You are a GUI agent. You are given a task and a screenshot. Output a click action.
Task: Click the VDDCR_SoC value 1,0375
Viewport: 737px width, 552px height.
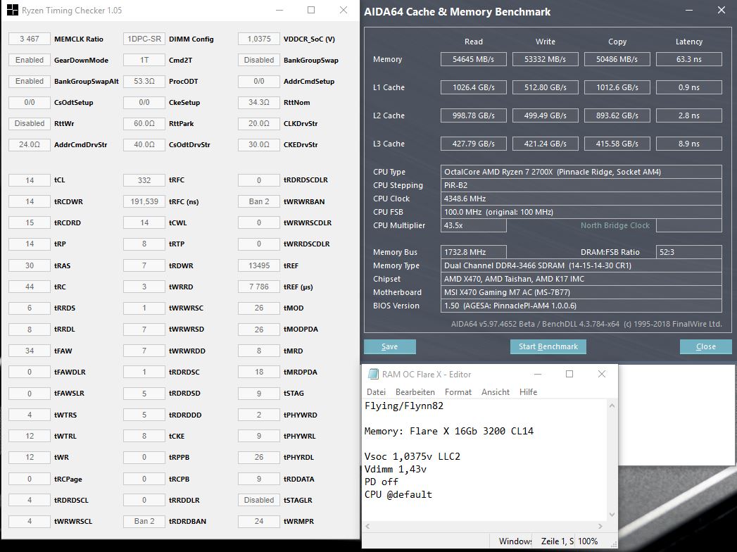pos(258,39)
